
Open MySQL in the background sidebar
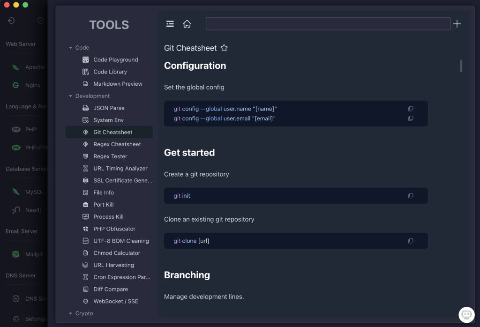pos(28,192)
